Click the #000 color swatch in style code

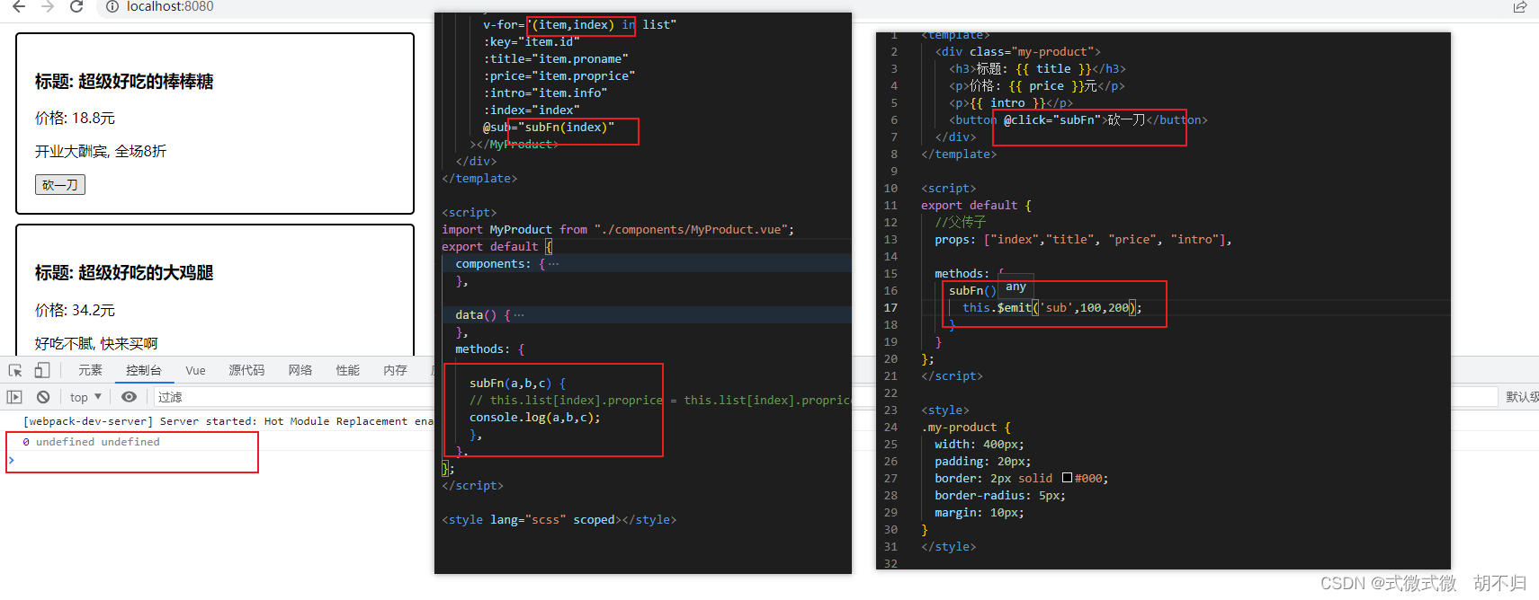pos(1067,478)
